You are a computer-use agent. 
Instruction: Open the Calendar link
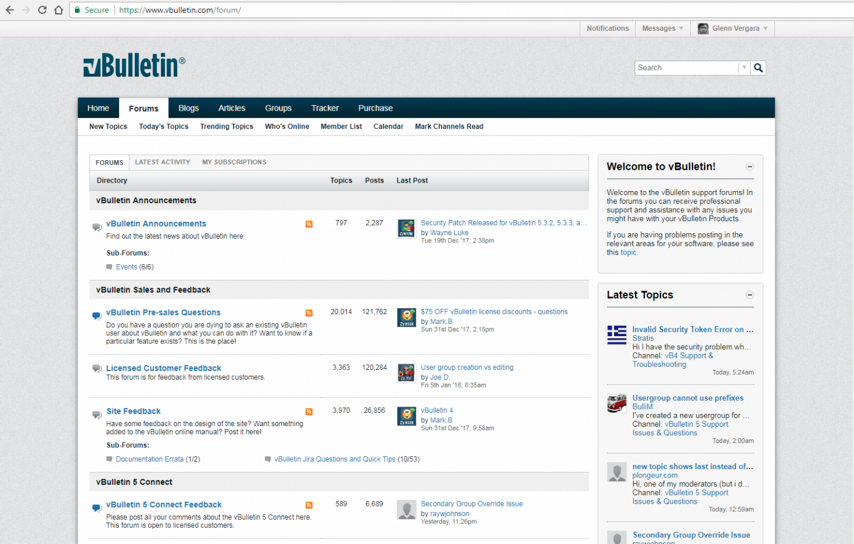coord(388,126)
